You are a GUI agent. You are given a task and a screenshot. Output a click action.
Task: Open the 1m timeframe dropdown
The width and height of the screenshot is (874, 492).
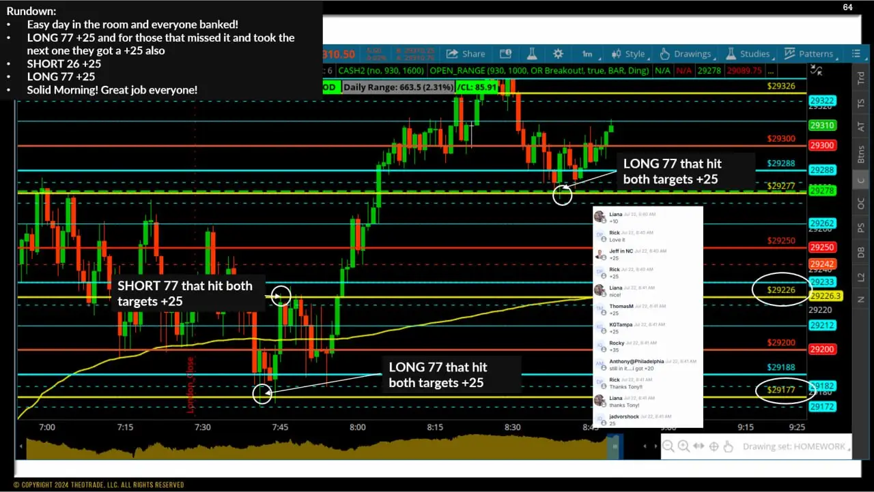(x=591, y=54)
